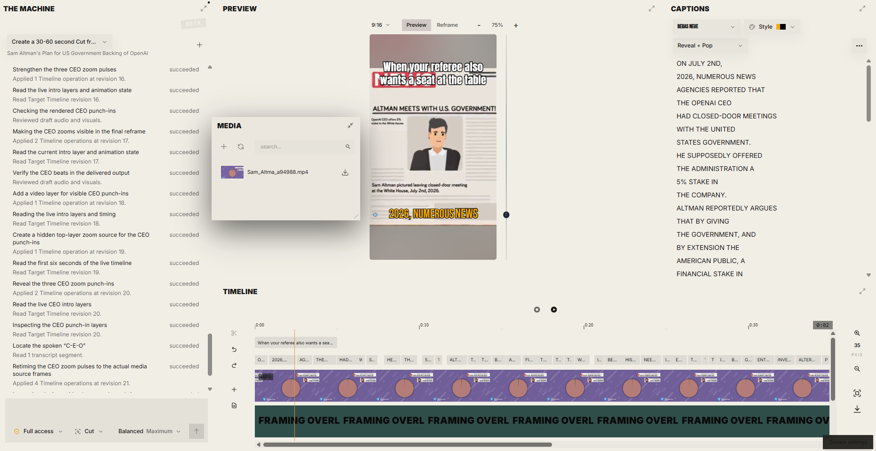Viewport: 876px width, 451px height.
Task: Click the Cookie settings button
Action: (x=848, y=442)
